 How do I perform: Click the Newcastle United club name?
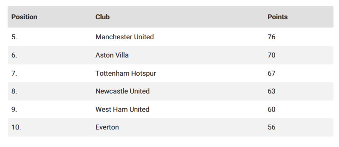pos(122,91)
